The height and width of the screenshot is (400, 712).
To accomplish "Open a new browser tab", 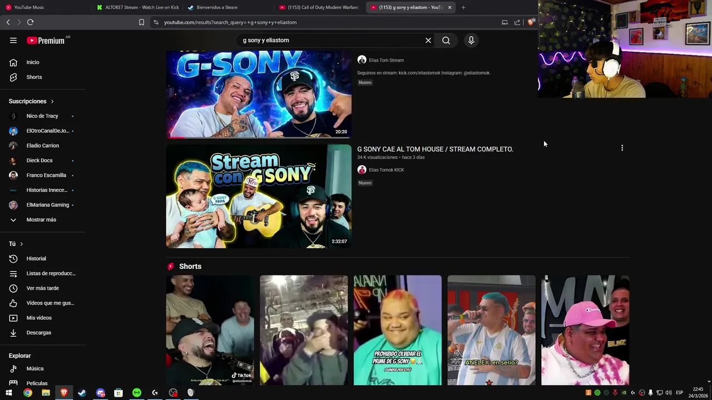I will (x=463, y=7).
